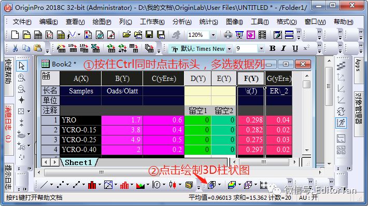
Task: Select the Screen Reader crosshair tool
Action: (x=22, y=100)
